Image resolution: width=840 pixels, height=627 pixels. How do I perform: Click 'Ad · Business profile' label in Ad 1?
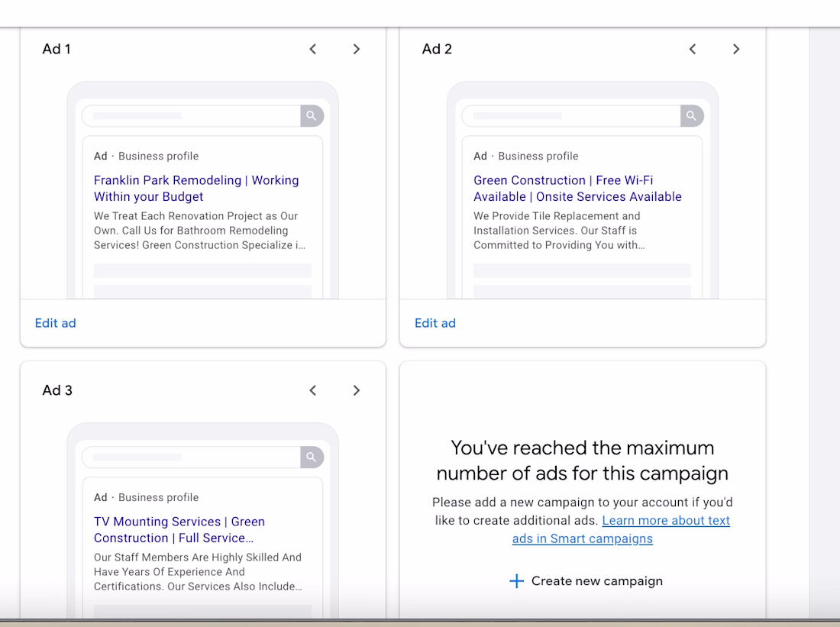pos(147,156)
